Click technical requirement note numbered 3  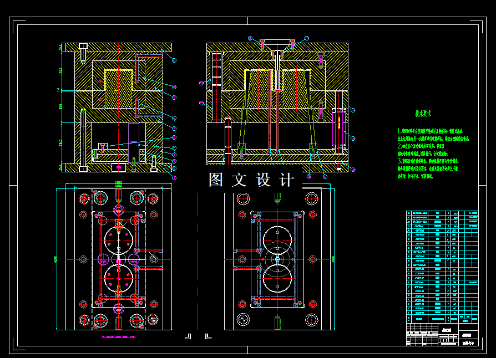[x=428, y=168]
